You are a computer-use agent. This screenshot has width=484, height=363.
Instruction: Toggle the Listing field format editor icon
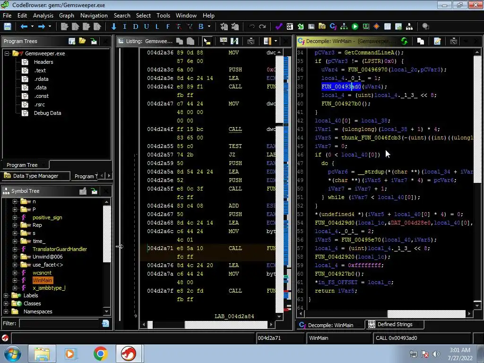(268, 41)
